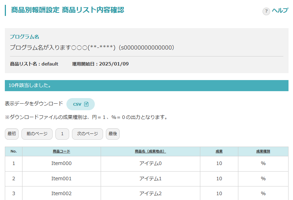Sort by the 商品コード column header
Image resolution: width=293 pixels, height=200 pixels.
(62, 151)
